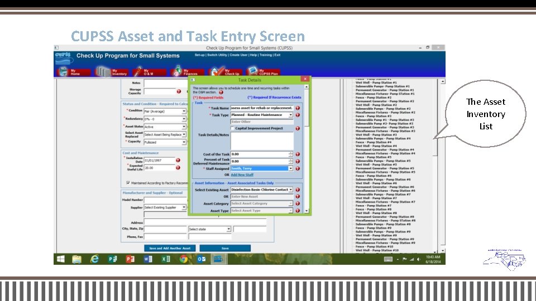Open Training from top menu
This screenshot has height=301, width=536.
(x=266, y=55)
